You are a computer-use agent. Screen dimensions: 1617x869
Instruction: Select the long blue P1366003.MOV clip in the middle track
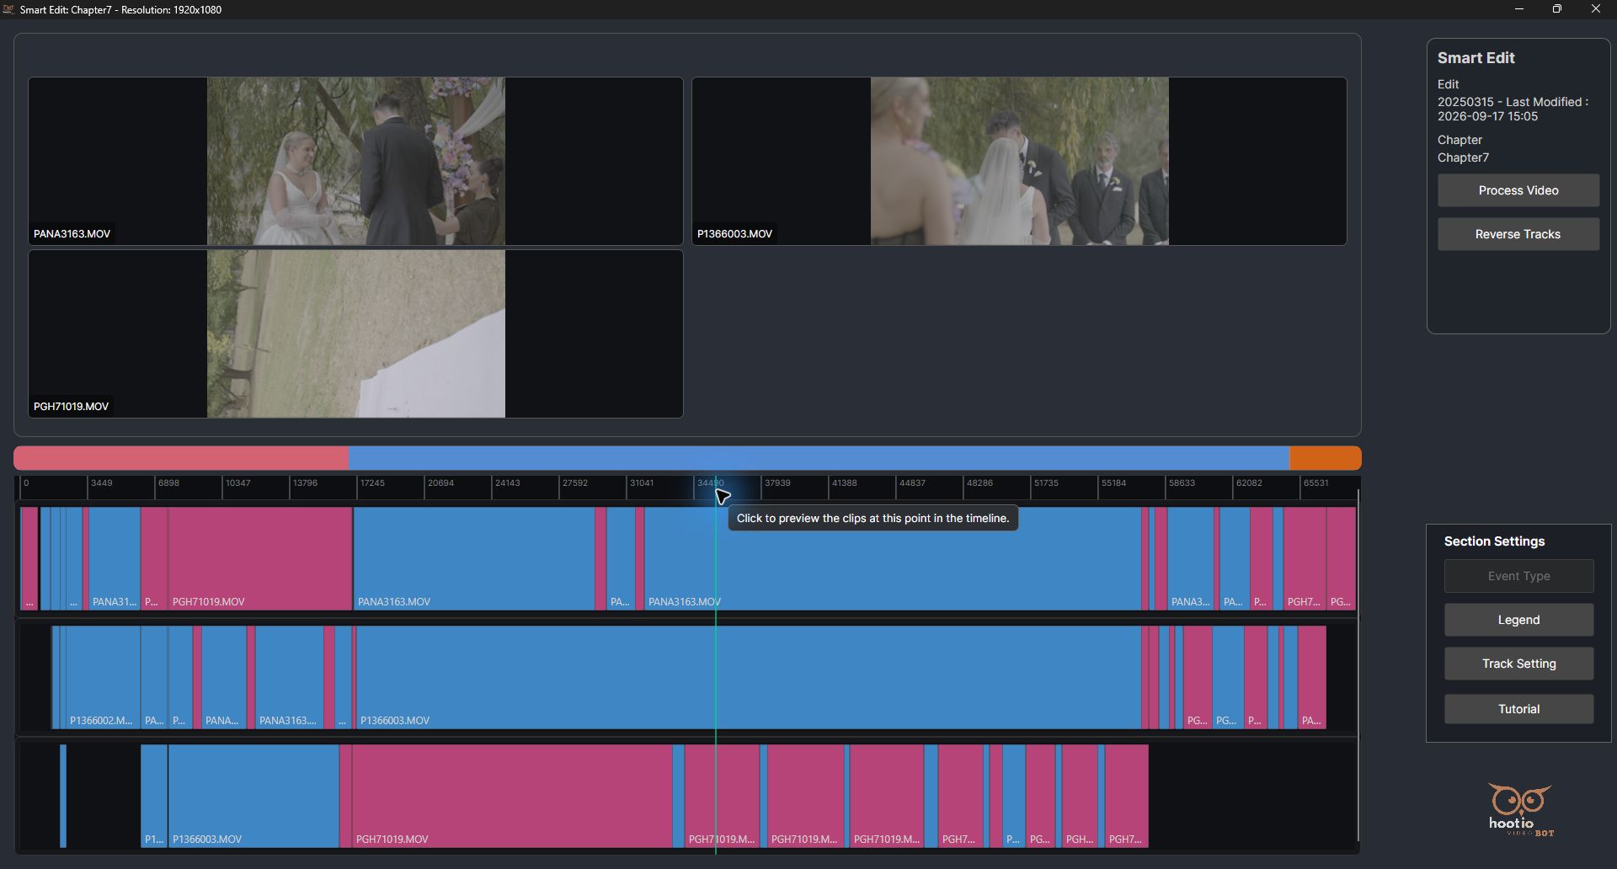(749, 677)
